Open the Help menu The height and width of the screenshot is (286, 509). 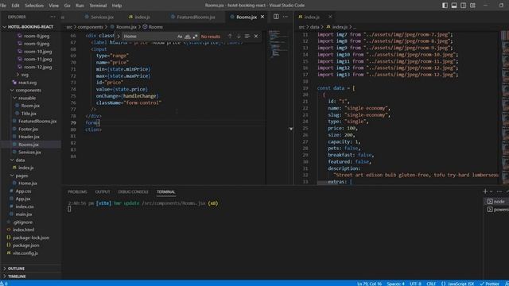point(117,6)
